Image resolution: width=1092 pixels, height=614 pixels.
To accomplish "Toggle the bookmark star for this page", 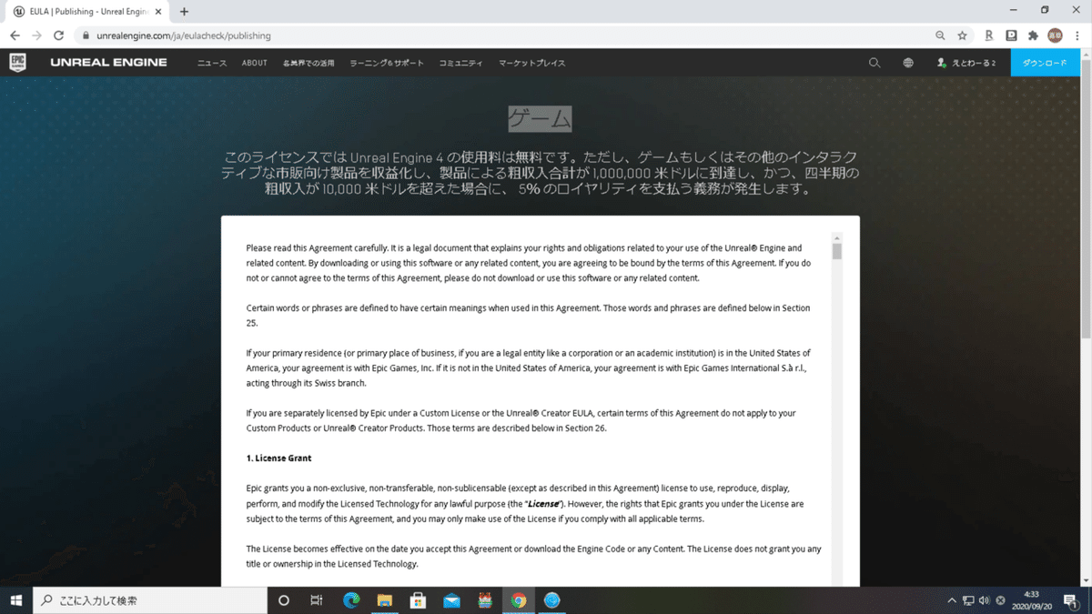I will coord(962,35).
